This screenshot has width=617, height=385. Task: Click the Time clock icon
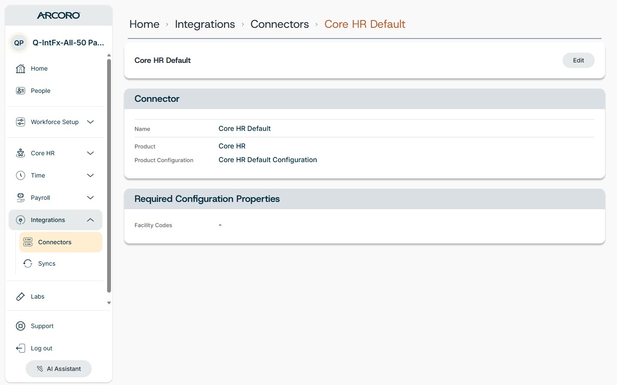(21, 175)
